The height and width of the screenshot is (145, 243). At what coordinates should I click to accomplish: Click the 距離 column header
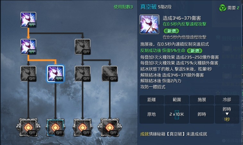pos(152,100)
